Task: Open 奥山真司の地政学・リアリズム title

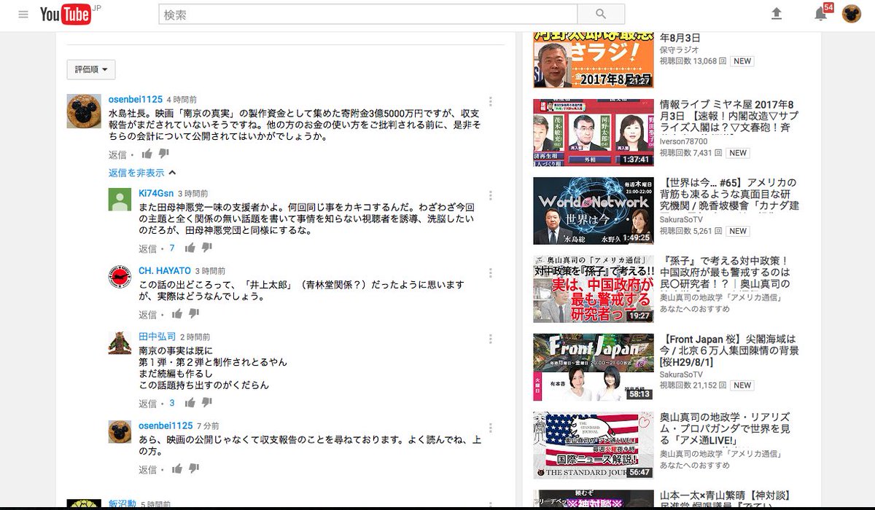Action: point(726,428)
